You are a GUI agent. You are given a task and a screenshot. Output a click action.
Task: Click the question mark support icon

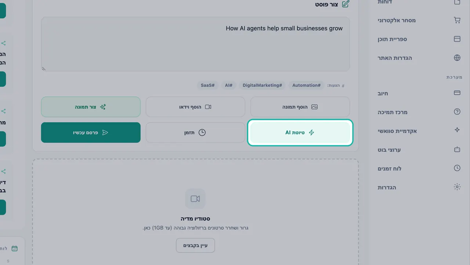pos(457,112)
